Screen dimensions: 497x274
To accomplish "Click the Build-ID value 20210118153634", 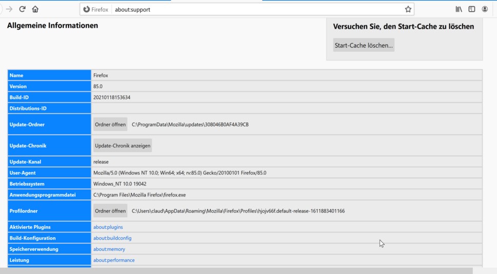I will click(112, 97).
